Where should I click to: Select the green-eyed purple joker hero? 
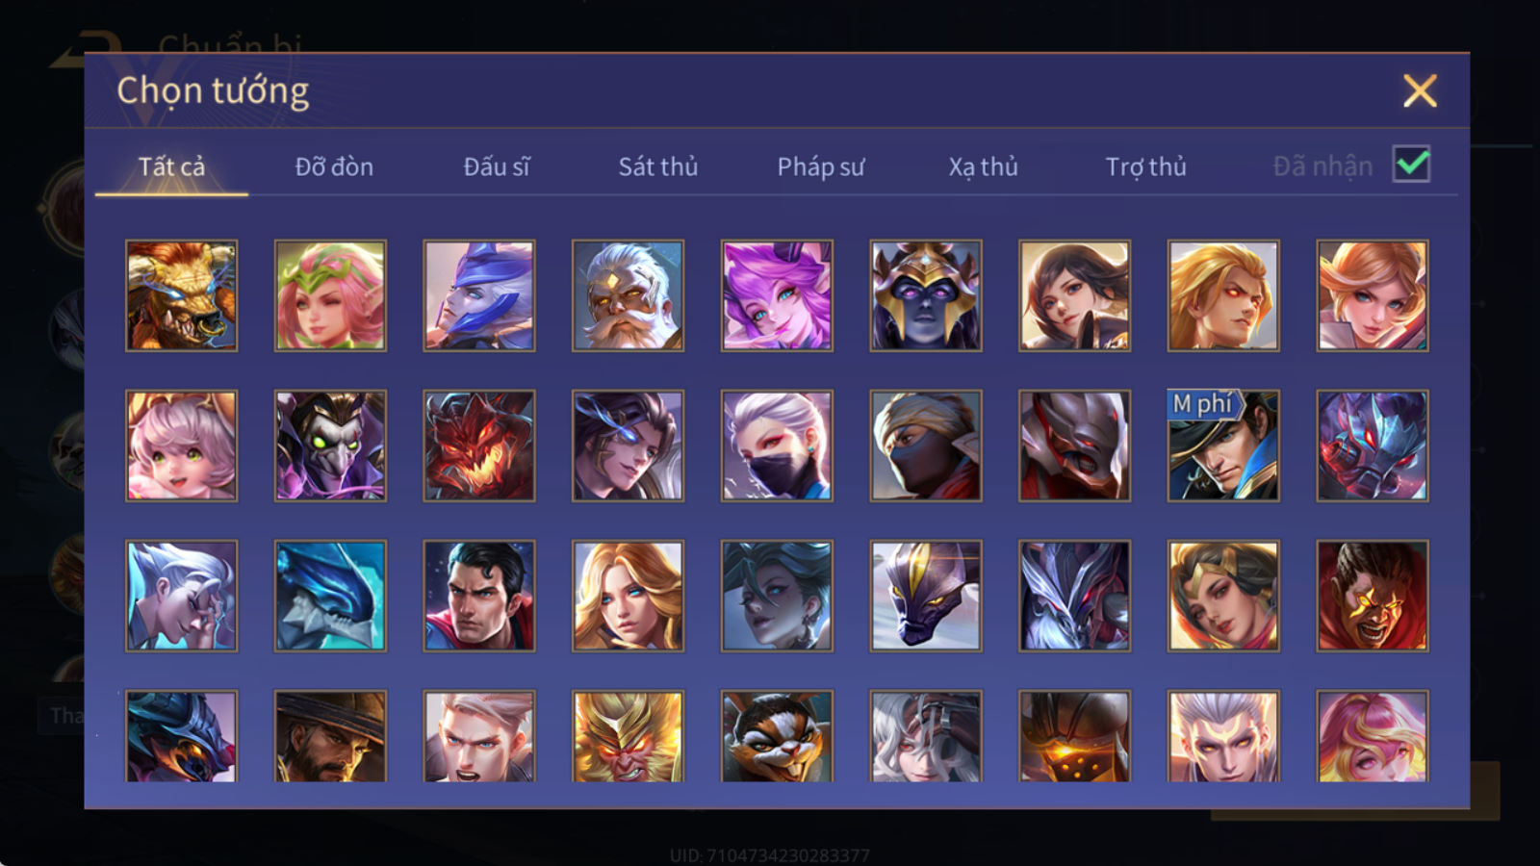[x=330, y=446]
